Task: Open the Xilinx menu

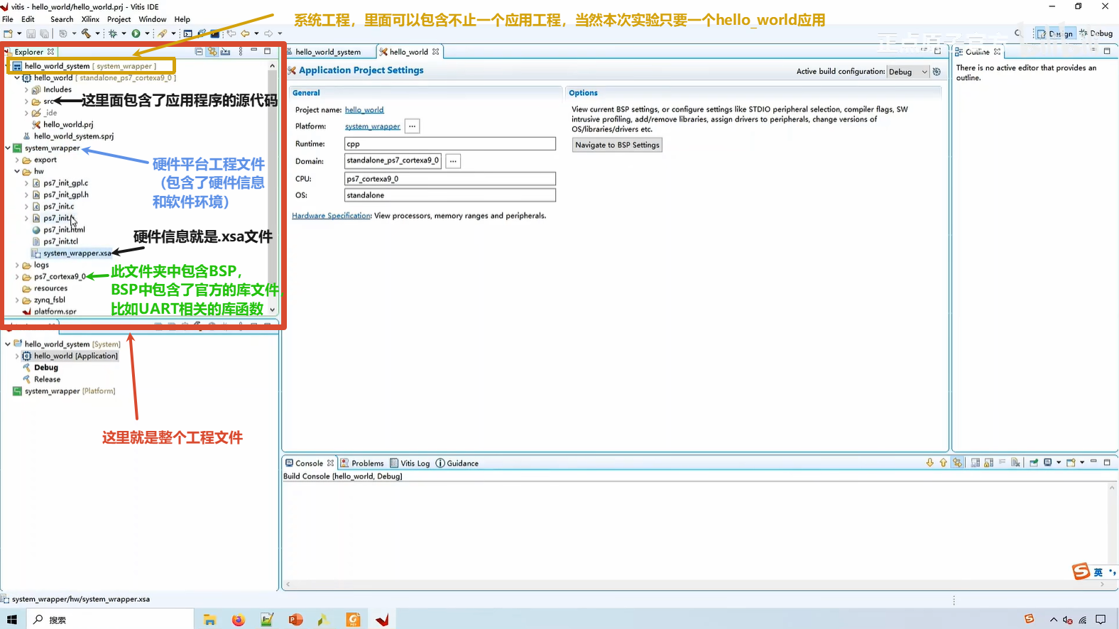Action: click(90, 19)
